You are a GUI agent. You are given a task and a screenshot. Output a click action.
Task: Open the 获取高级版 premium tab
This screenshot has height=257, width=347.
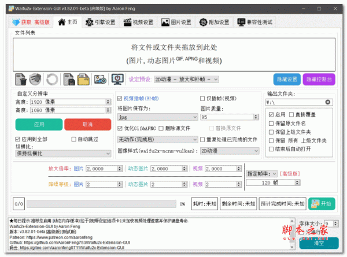[31, 23]
